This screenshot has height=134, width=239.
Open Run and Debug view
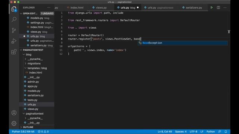pyautogui.click(x=14, y=41)
